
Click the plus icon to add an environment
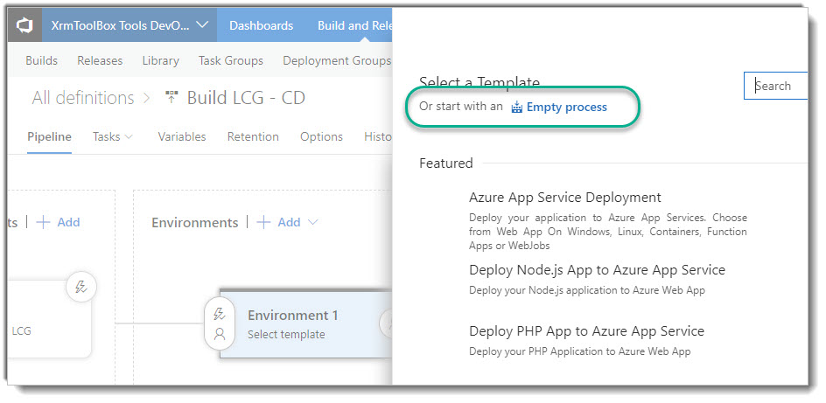click(x=263, y=222)
